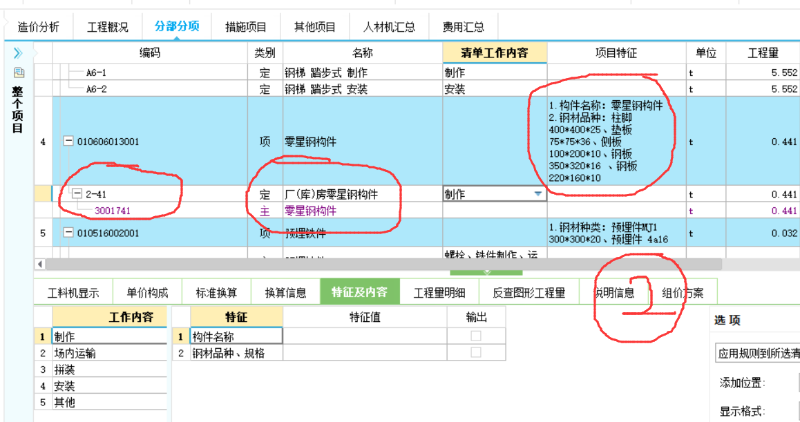The height and width of the screenshot is (422, 800).
Task: Click the 清单工作内容 column header
Action: [x=495, y=52]
